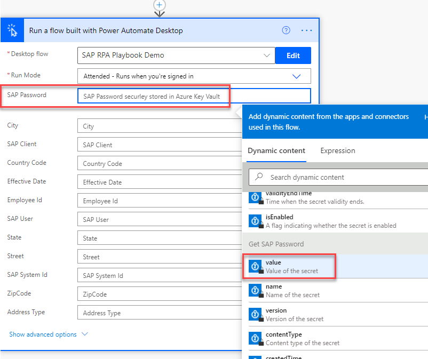This screenshot has height=359, width=428.
Task: Click into the Street input field
Action: click(x=160, y=257)
